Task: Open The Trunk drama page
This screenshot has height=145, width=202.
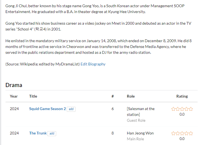Action: click(x=38, y=133)
